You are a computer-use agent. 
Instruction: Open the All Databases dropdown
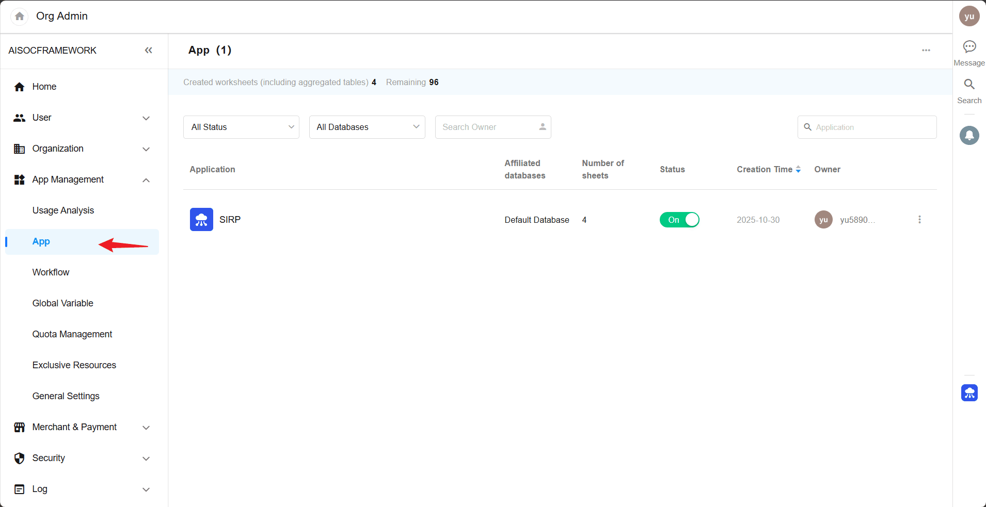pos(367,127)
